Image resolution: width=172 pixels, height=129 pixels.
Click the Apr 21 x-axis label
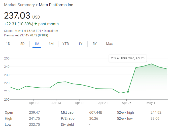pyautogui.click(x=103, y=103)
